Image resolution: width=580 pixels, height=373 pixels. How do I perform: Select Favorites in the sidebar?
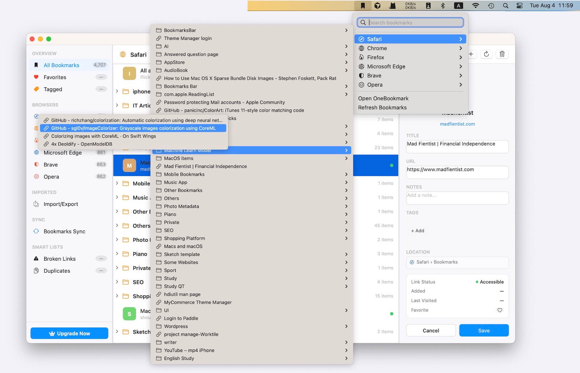pos(69,77)
